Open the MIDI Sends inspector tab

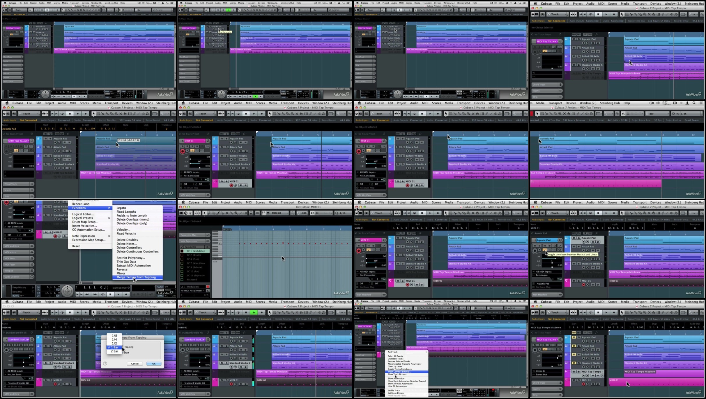[x=17, y=258]
